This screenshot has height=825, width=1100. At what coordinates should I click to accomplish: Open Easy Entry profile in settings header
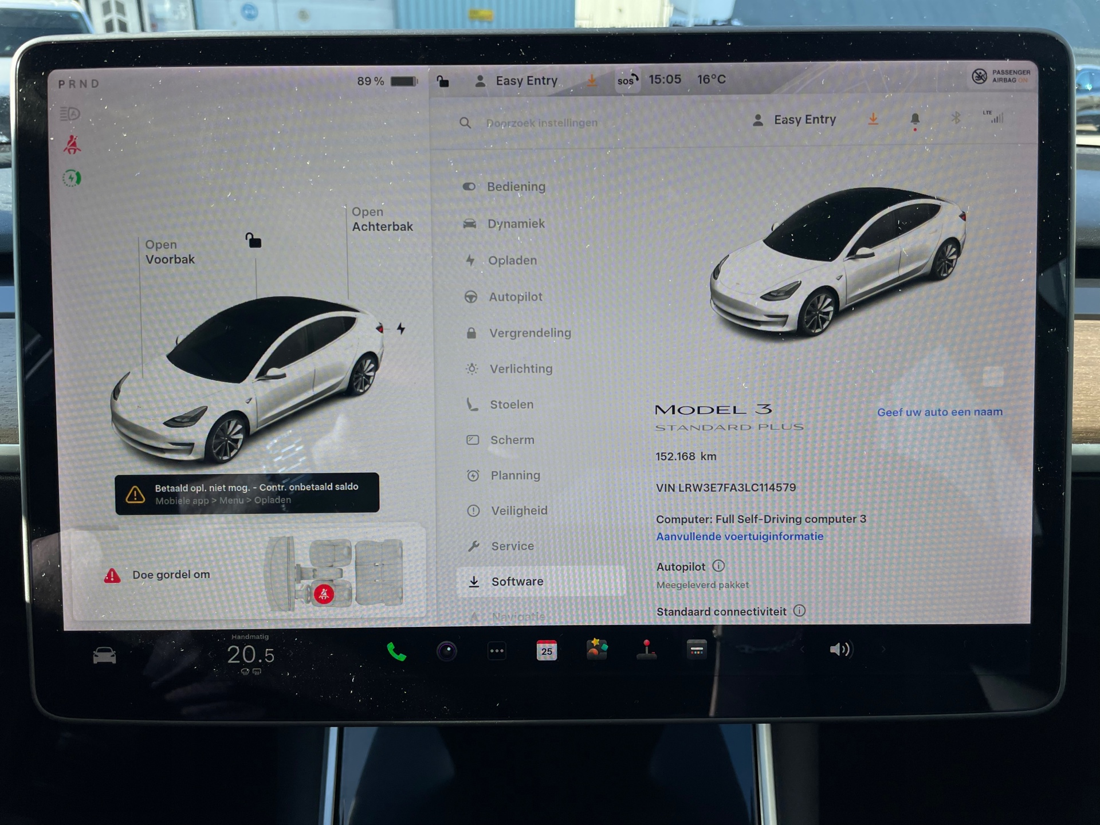pyautogui.click(x=794, y=120)
